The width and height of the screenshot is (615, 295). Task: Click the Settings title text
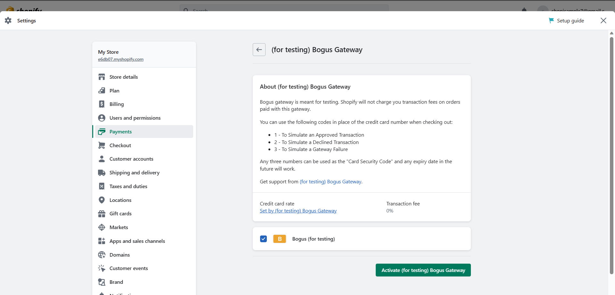point(27,20)
